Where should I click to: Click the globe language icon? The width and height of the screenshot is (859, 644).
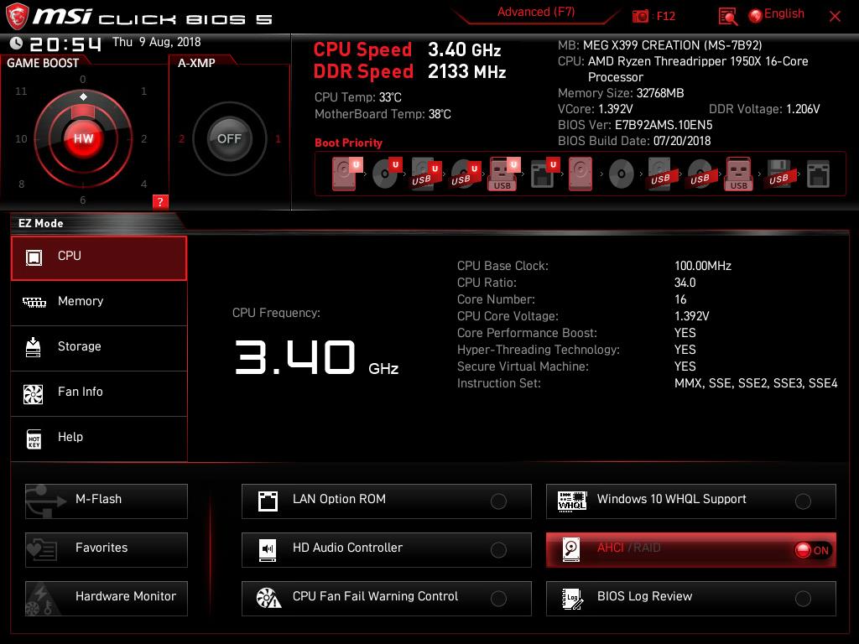(756, 16)
